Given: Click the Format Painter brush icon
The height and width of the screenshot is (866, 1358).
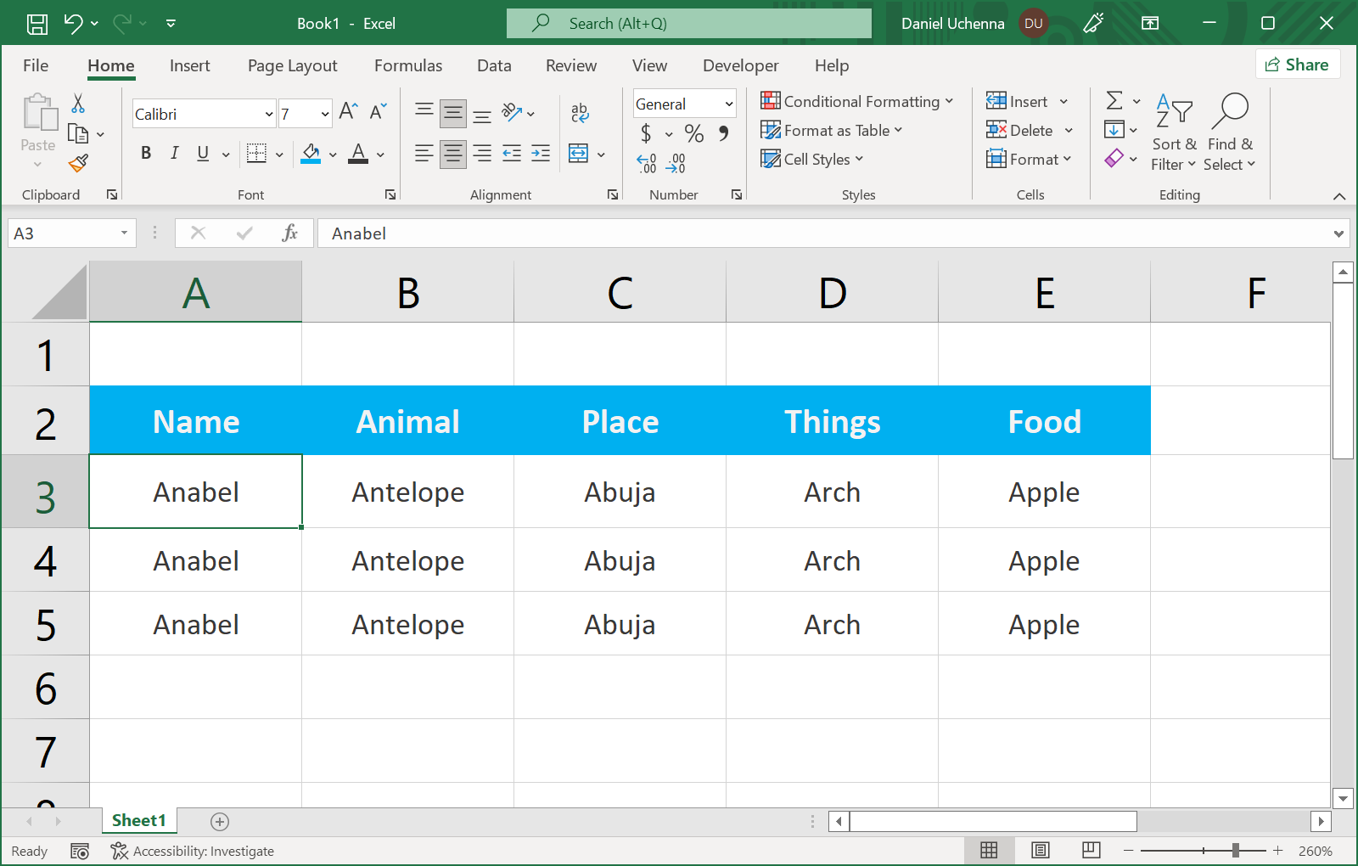Looking at the screenshot, I should 78,163.
